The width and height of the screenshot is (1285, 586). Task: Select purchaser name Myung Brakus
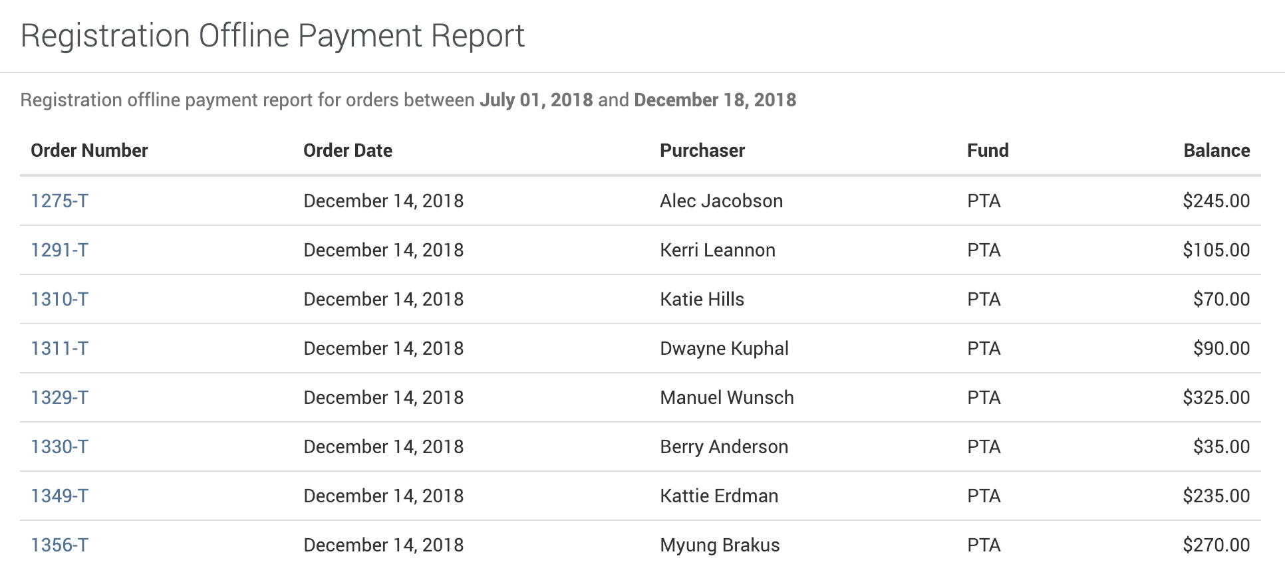pos(720,545)
